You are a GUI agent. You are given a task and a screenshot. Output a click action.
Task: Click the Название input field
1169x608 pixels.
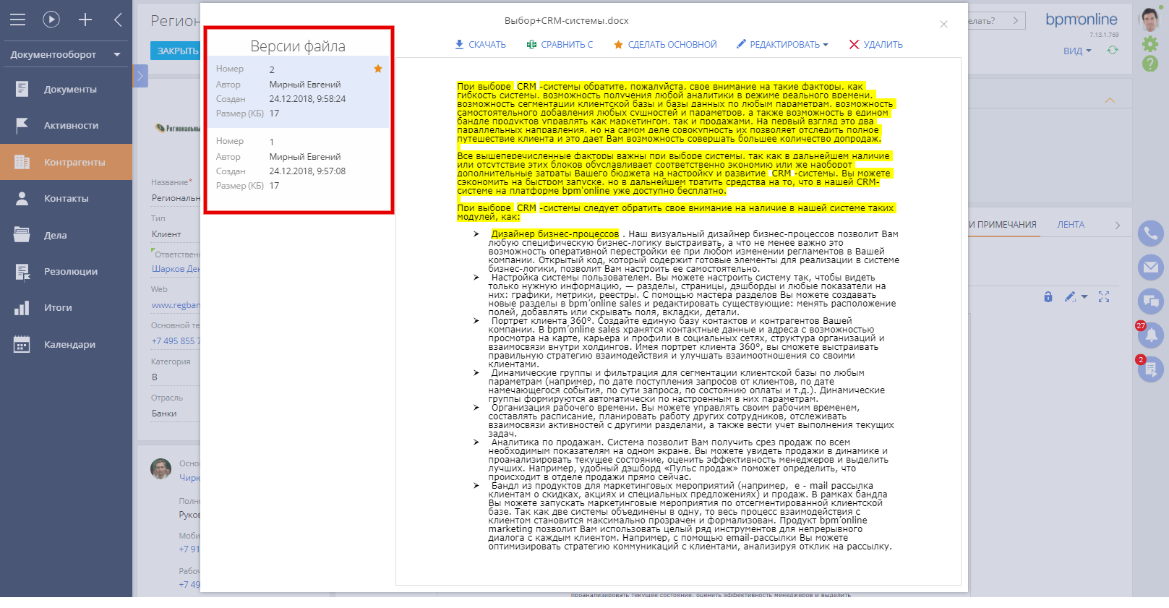click(x=176, y=198)
